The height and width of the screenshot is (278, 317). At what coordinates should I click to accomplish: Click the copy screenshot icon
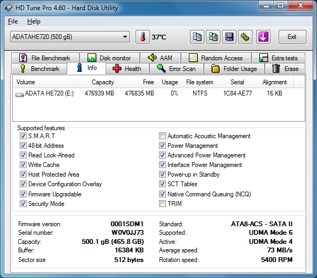tap(213, 37)
